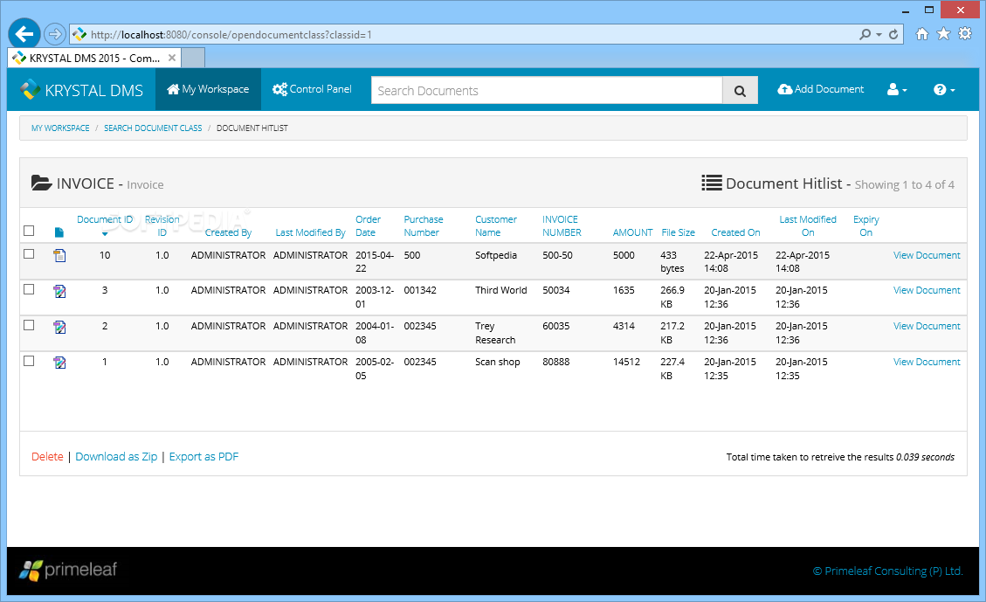This screenshot has height=602, width=986.
Task: Open View Document for the Trey Research invoice
Action: click(927, 327)
